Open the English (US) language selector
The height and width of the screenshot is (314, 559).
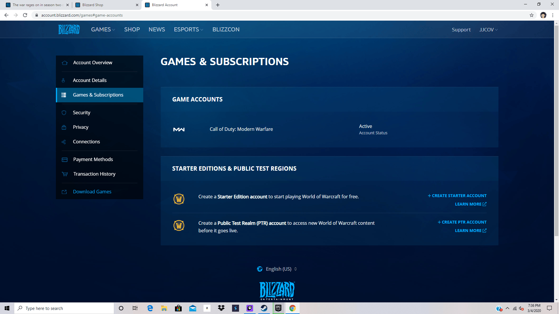click(x=277, y=269)
